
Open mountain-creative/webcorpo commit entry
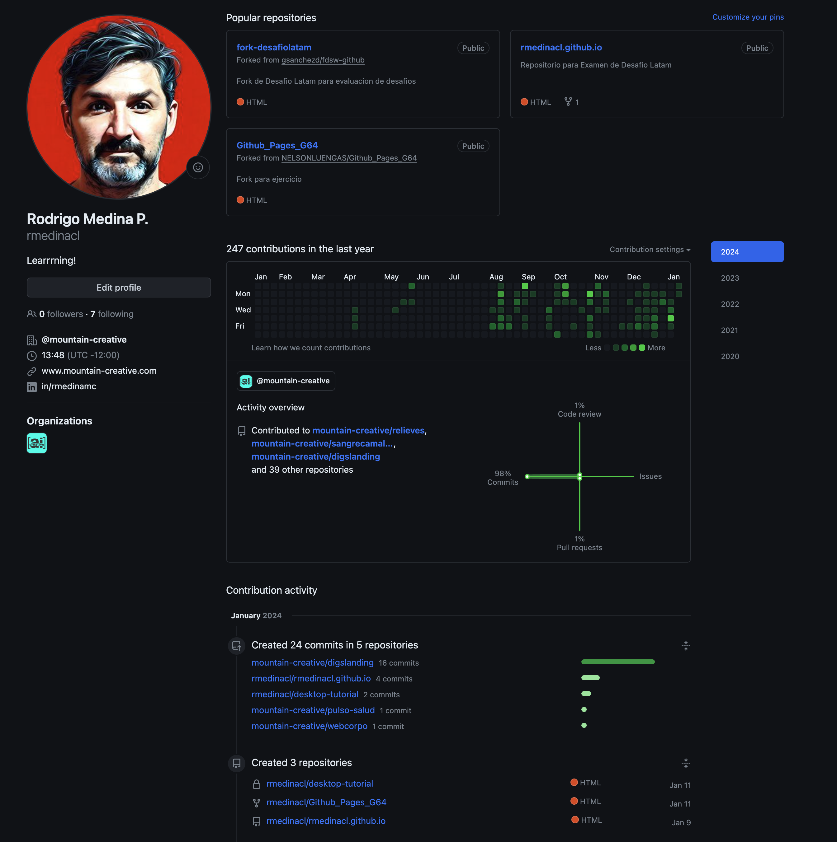pos(309,726)
